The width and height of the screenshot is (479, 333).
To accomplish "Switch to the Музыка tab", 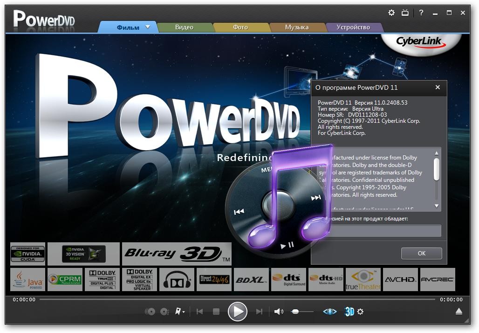I will click(x=297, y=27).
